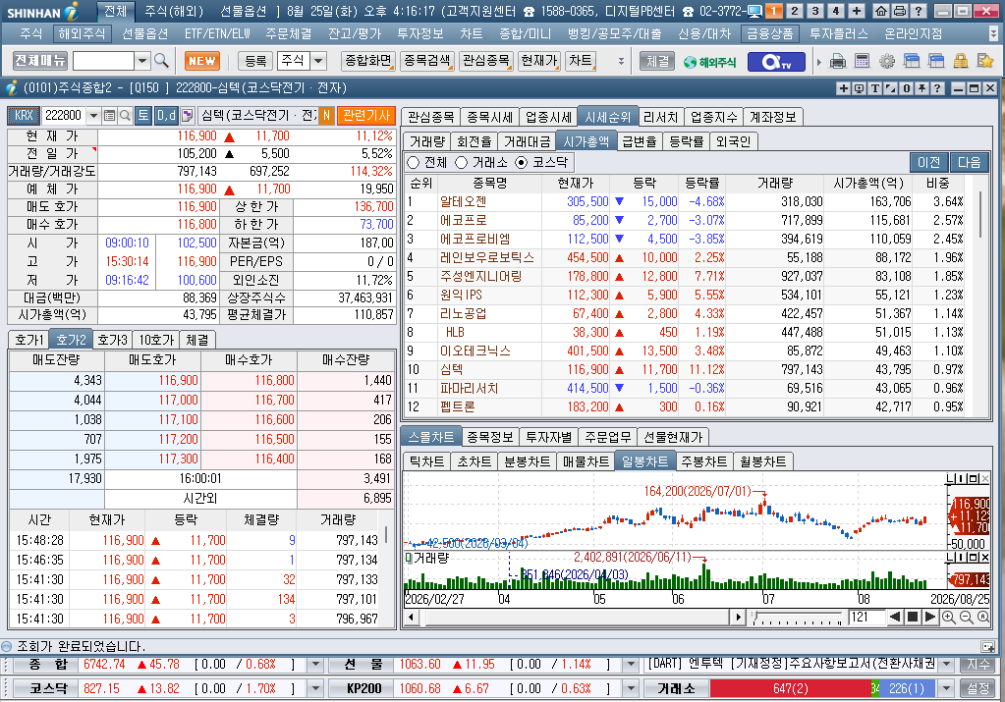Open dropdown beside DART news ticker
The image size is (1005, 702).
(947, 665)
